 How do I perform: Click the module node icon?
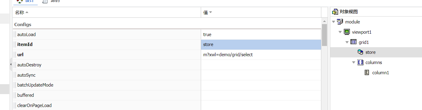pos(340,22)
